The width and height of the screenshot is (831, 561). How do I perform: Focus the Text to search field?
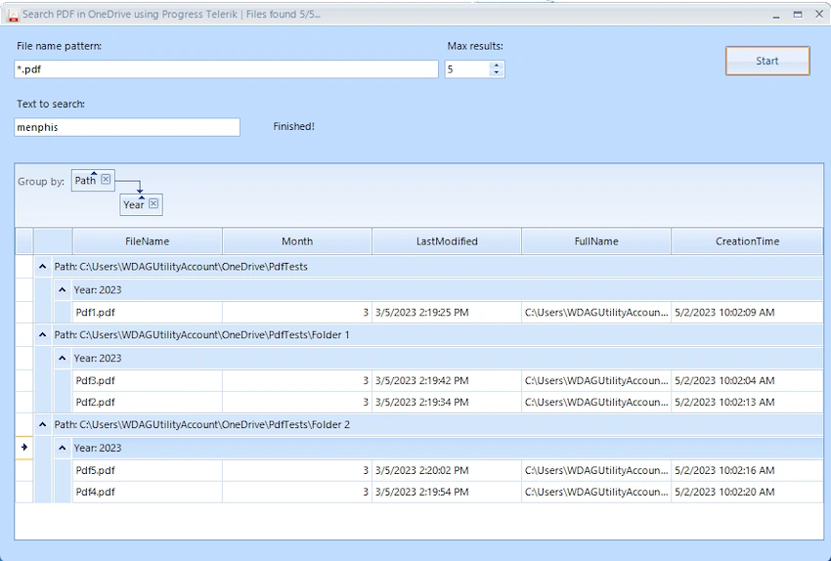click(127, 127)
